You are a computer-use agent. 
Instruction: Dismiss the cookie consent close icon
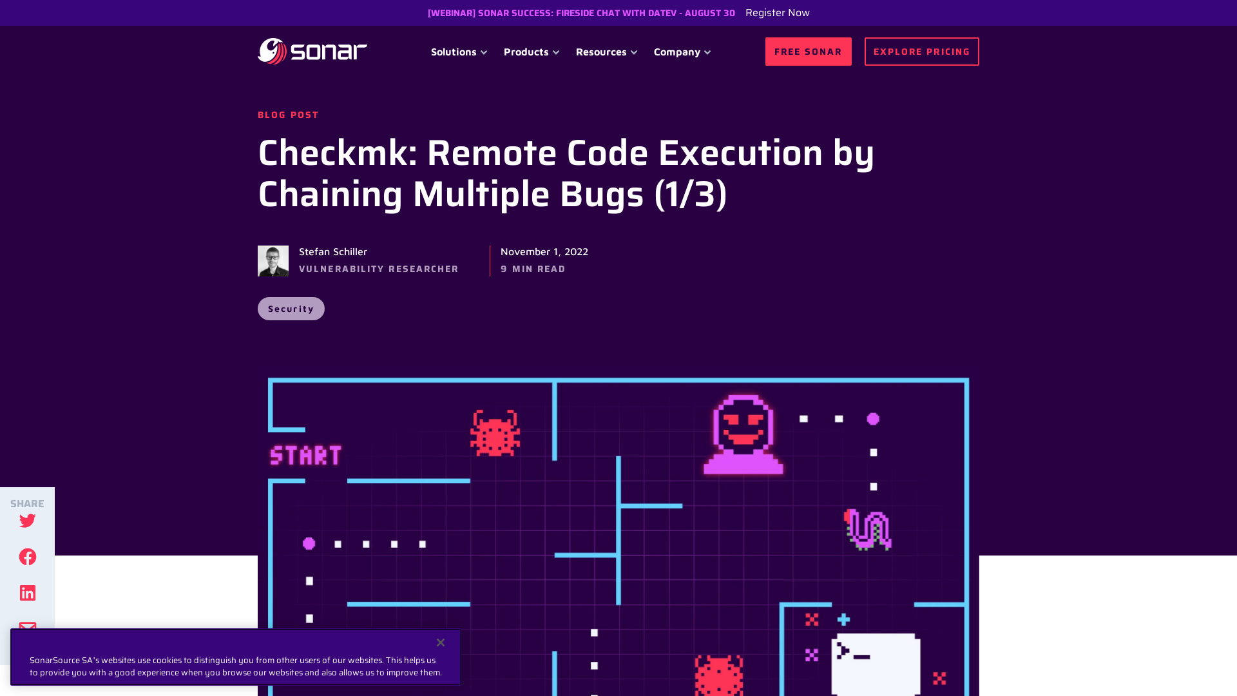440,643
